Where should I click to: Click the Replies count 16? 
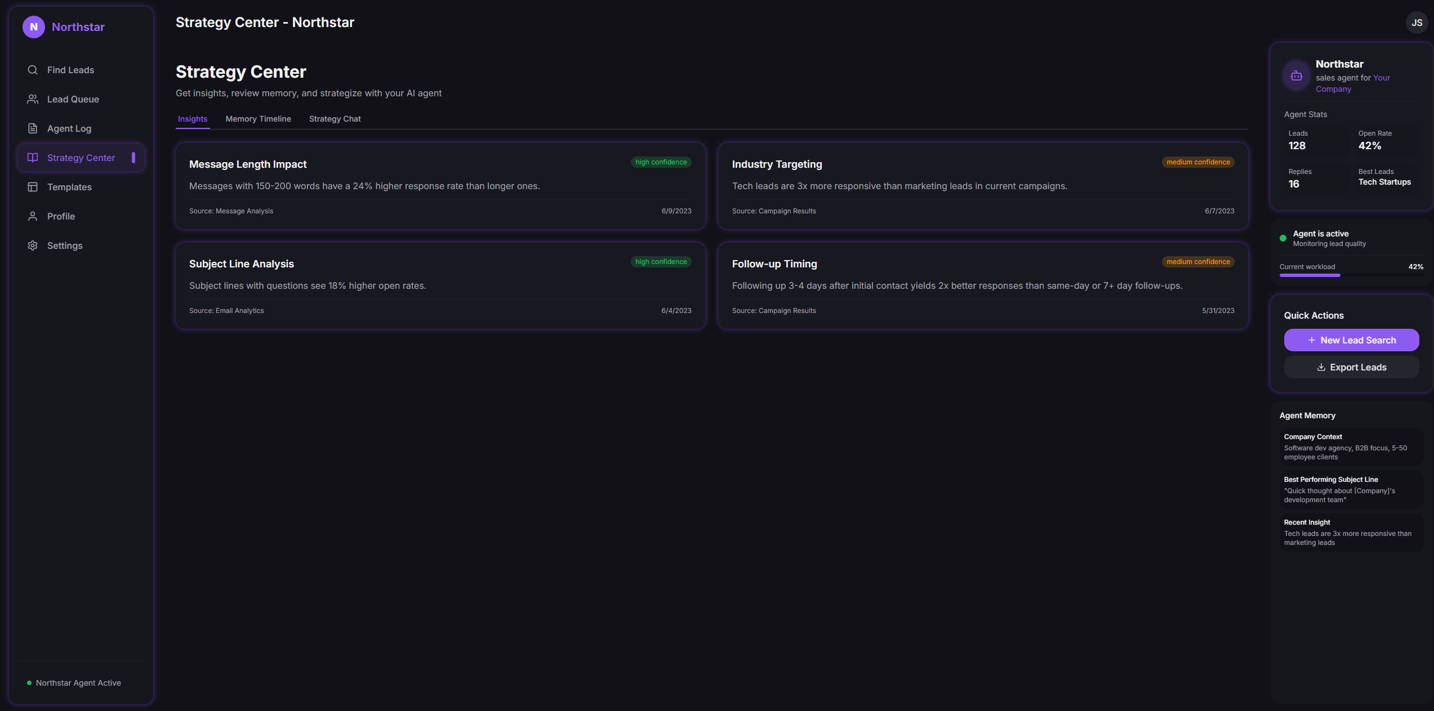[1294, 184]
